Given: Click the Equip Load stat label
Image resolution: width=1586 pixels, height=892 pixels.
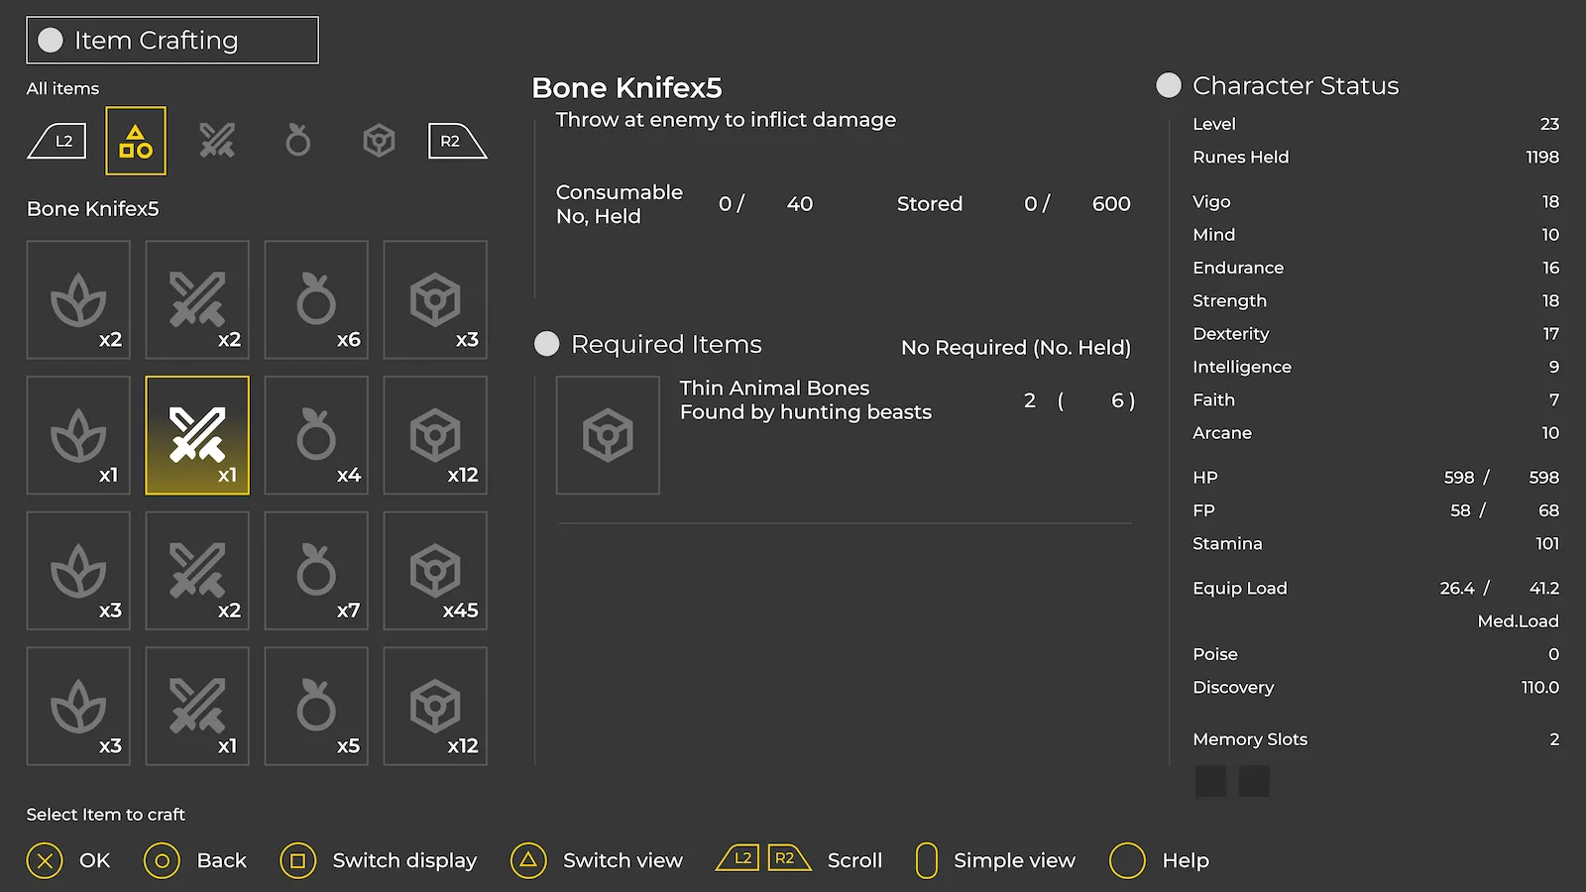Looking at the screenshot, I should pos(1240,589).
